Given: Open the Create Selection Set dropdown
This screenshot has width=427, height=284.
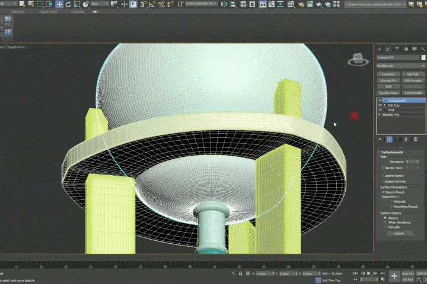Looking at the screenshot, I should pos(201,4).
